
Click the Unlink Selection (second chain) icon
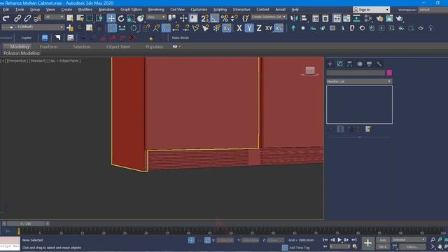[x=27, y=19]
